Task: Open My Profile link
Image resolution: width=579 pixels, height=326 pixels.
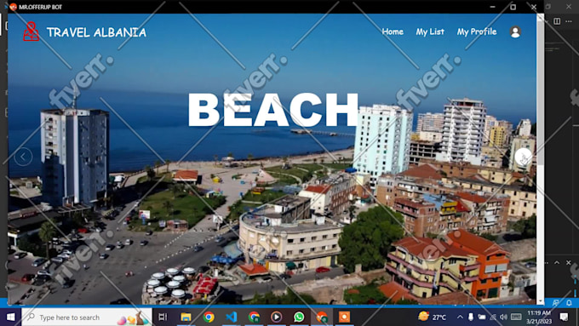Action: point(477,31)
